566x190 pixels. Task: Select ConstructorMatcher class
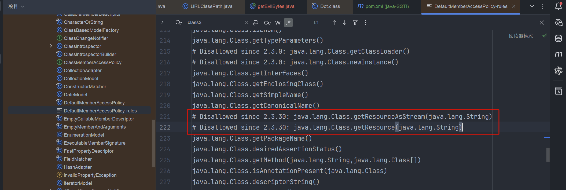click(85, 87)
